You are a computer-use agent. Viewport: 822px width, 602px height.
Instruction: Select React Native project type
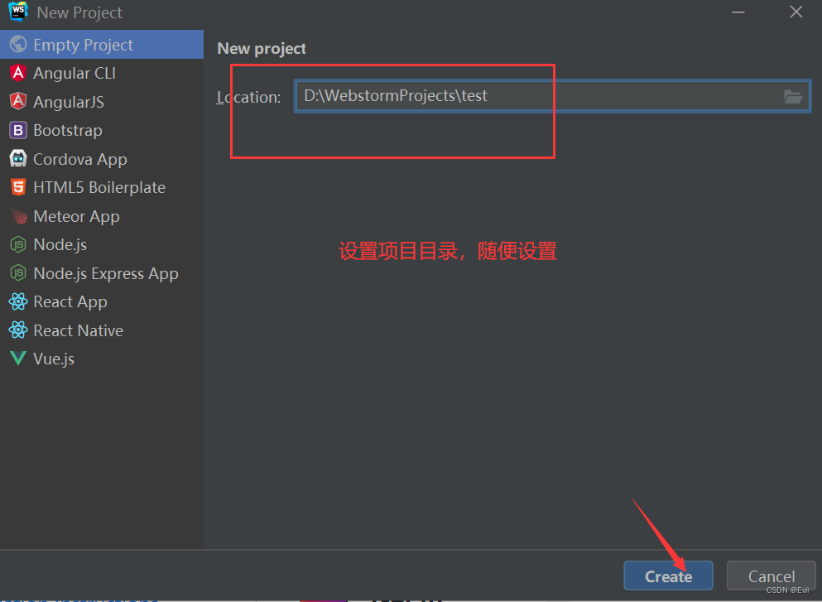pyautogui.click(x=102, y=330)
